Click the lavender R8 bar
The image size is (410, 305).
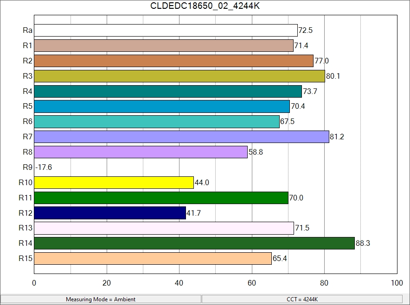pos(141,152)
